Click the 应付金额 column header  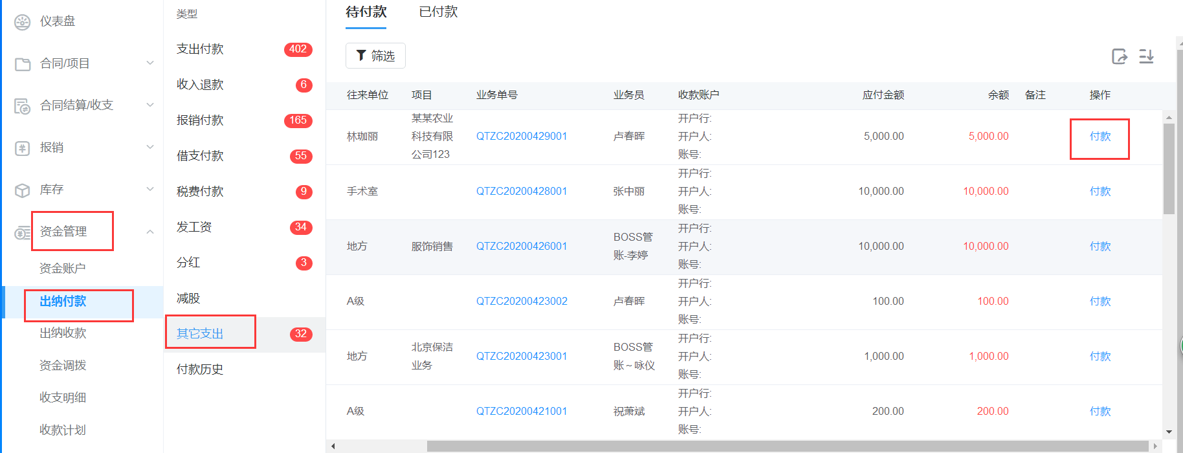(x=883, y=95)
